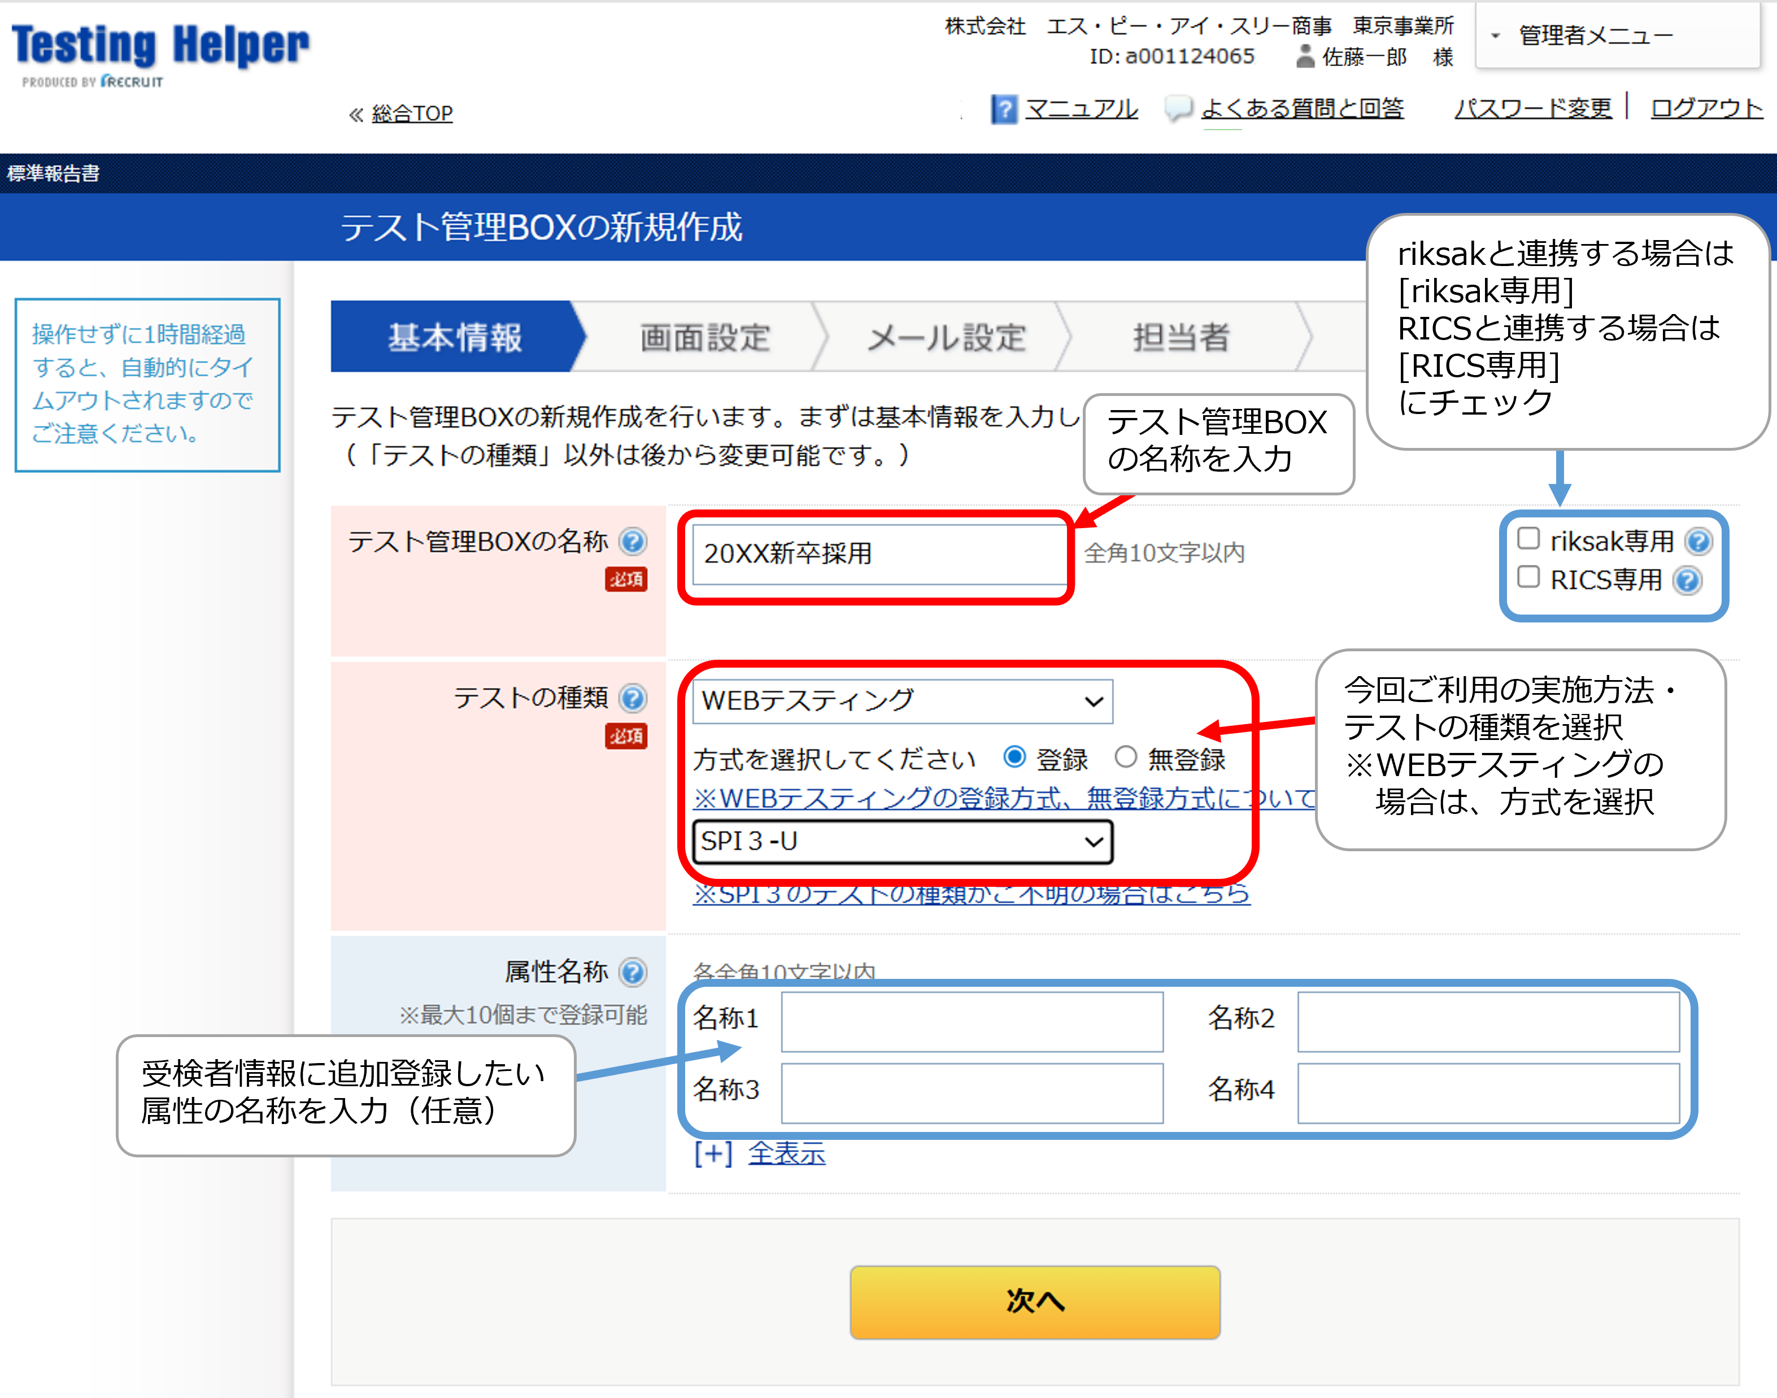Viewport: 1777px width, 1398px height.
Task: Click the speech bubble FAQ icon
Action: click(x=1178, y=109)
